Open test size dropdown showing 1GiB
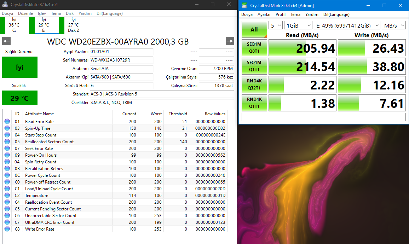Image resolution: width=409 pixels, height=244 pixels. 298,25
